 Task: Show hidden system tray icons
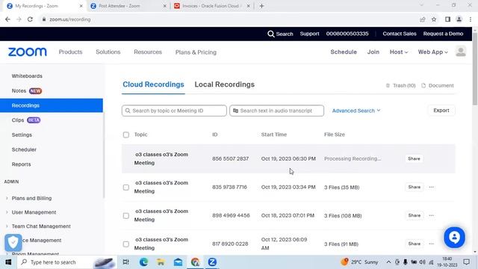[388, 262]
